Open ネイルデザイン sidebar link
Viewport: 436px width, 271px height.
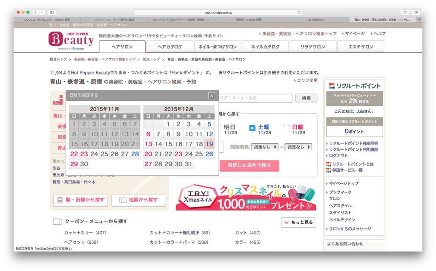pyautogui.click(x=342, y=220)
